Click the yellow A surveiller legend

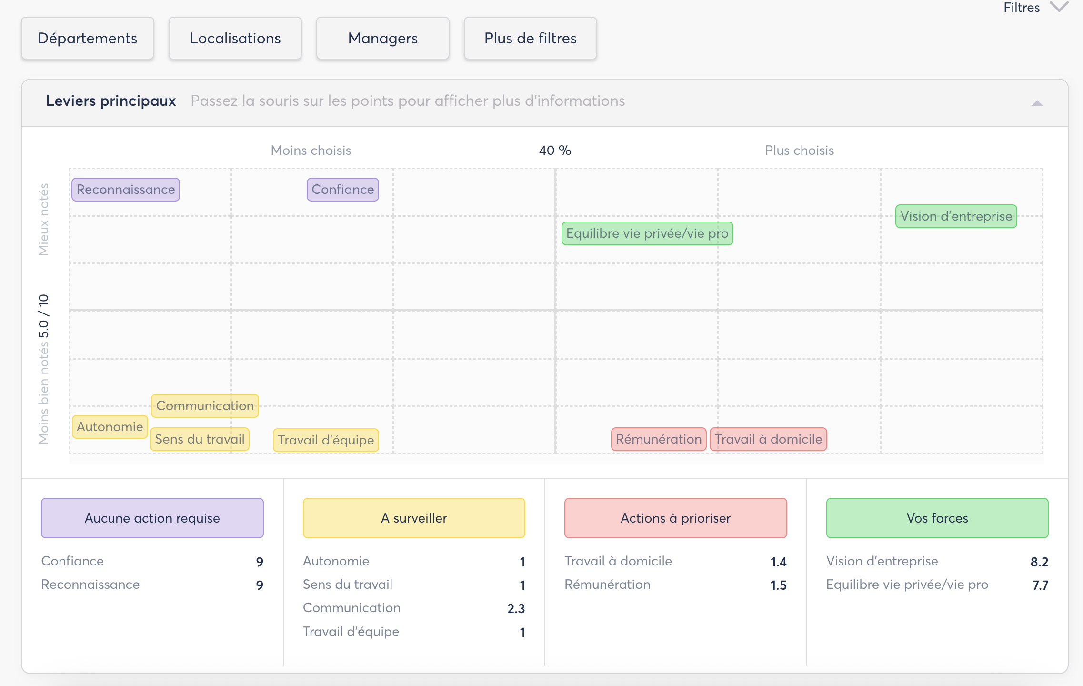414,518
